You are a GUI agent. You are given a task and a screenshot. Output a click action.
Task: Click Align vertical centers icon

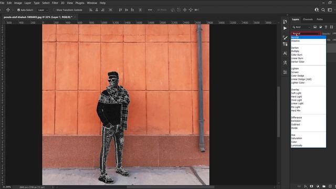127,10
